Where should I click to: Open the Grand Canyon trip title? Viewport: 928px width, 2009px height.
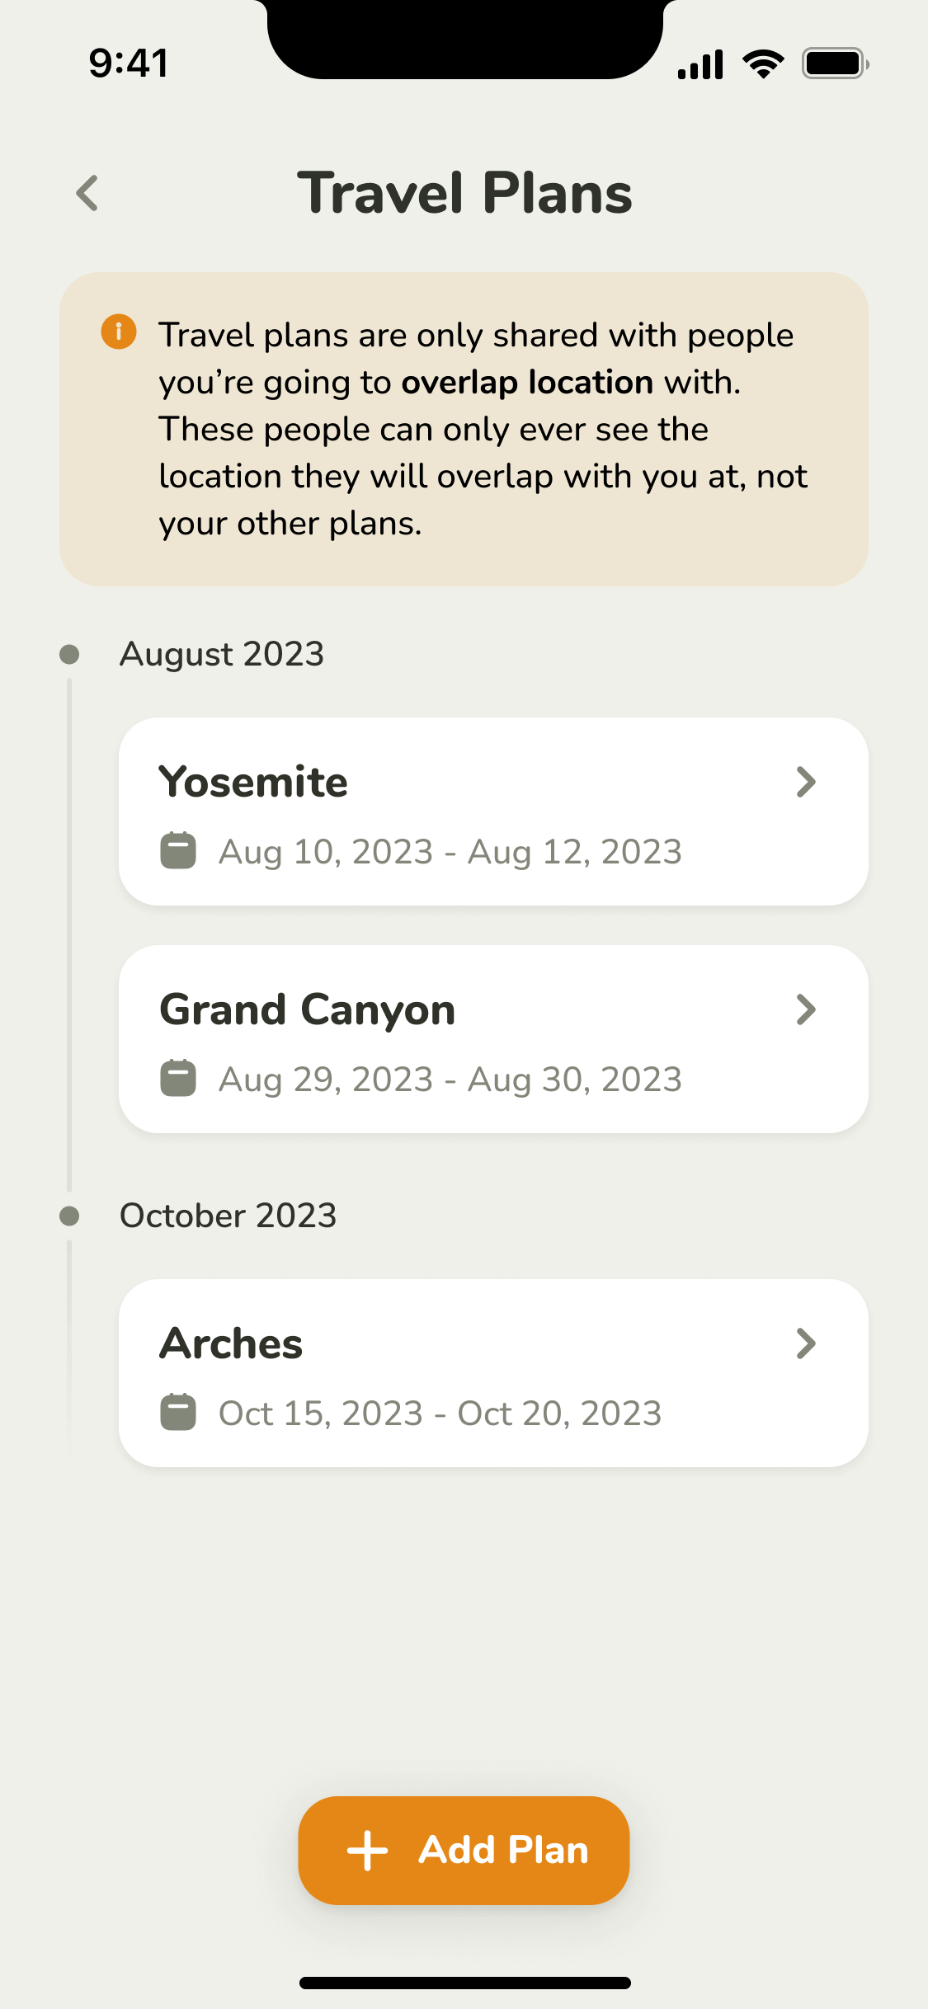coord(307,1009)
